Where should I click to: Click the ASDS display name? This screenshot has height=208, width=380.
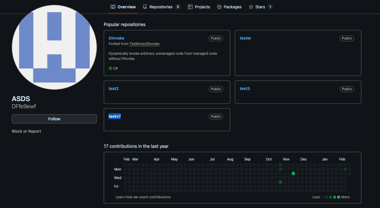tap(21, 99)
